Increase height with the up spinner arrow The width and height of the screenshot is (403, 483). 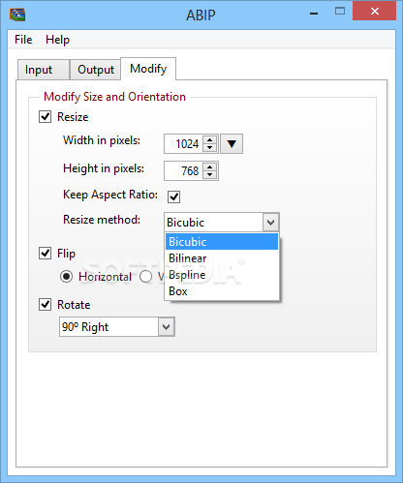pyautogui.click(x=210, y=166)
